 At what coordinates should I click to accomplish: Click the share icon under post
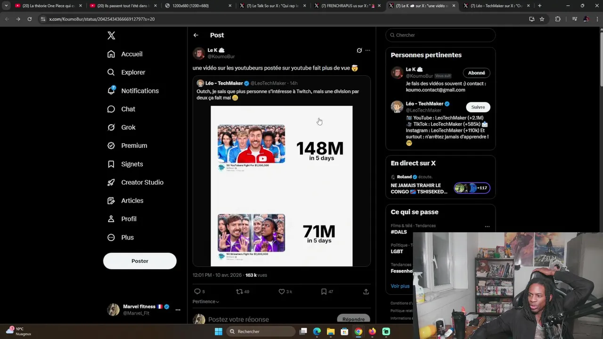[366, 291]
